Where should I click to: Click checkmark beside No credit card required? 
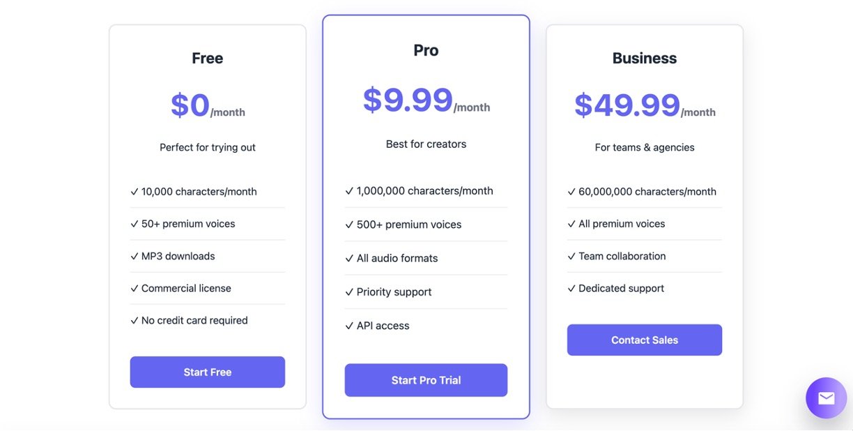click(135, 320)
